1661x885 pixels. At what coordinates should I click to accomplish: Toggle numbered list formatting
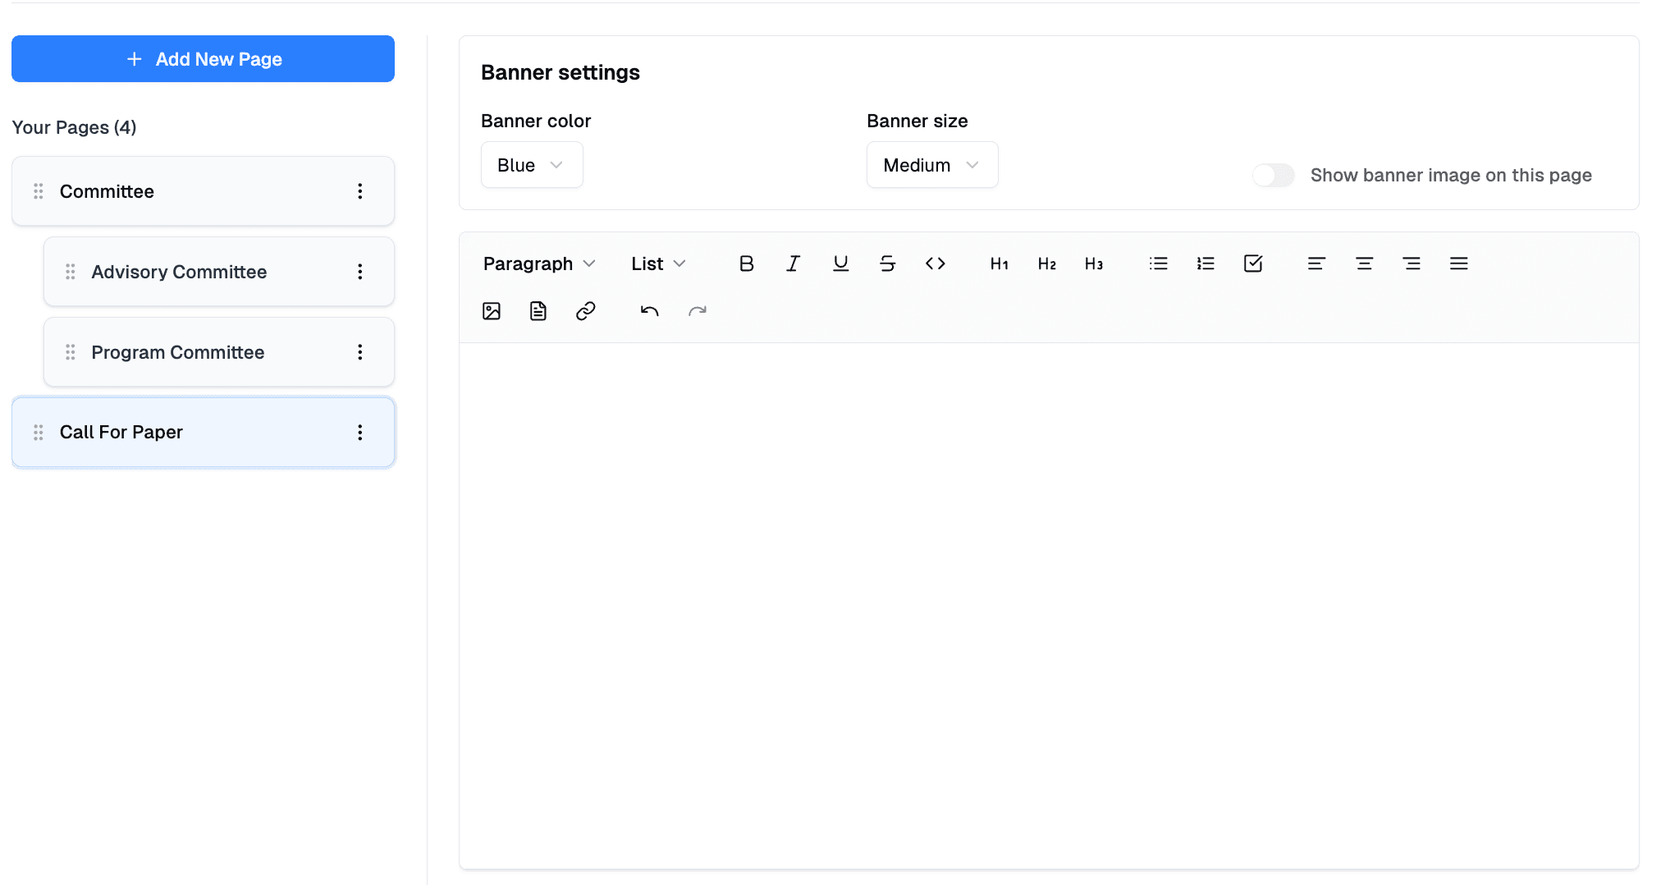pyautogui.click(x=1205, y=264)
